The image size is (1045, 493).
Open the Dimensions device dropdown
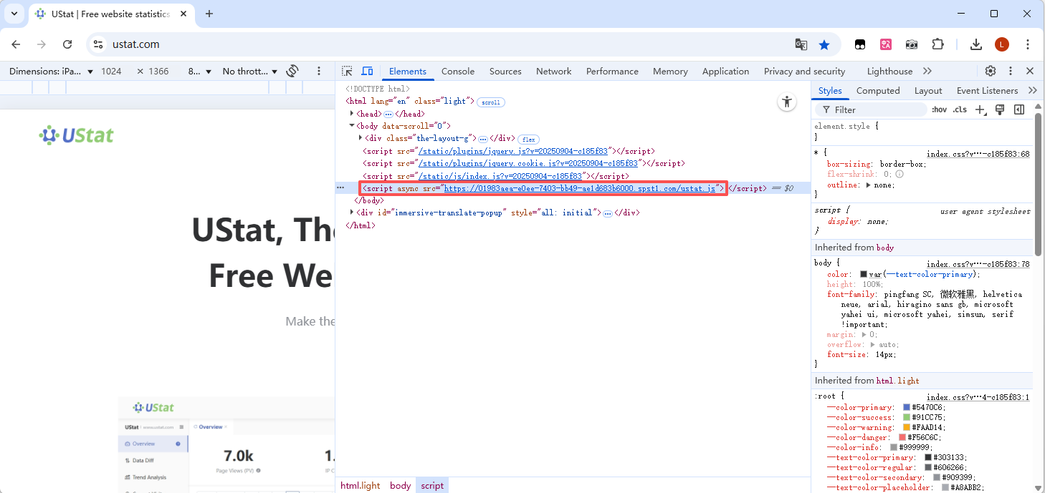coord(51,71)
